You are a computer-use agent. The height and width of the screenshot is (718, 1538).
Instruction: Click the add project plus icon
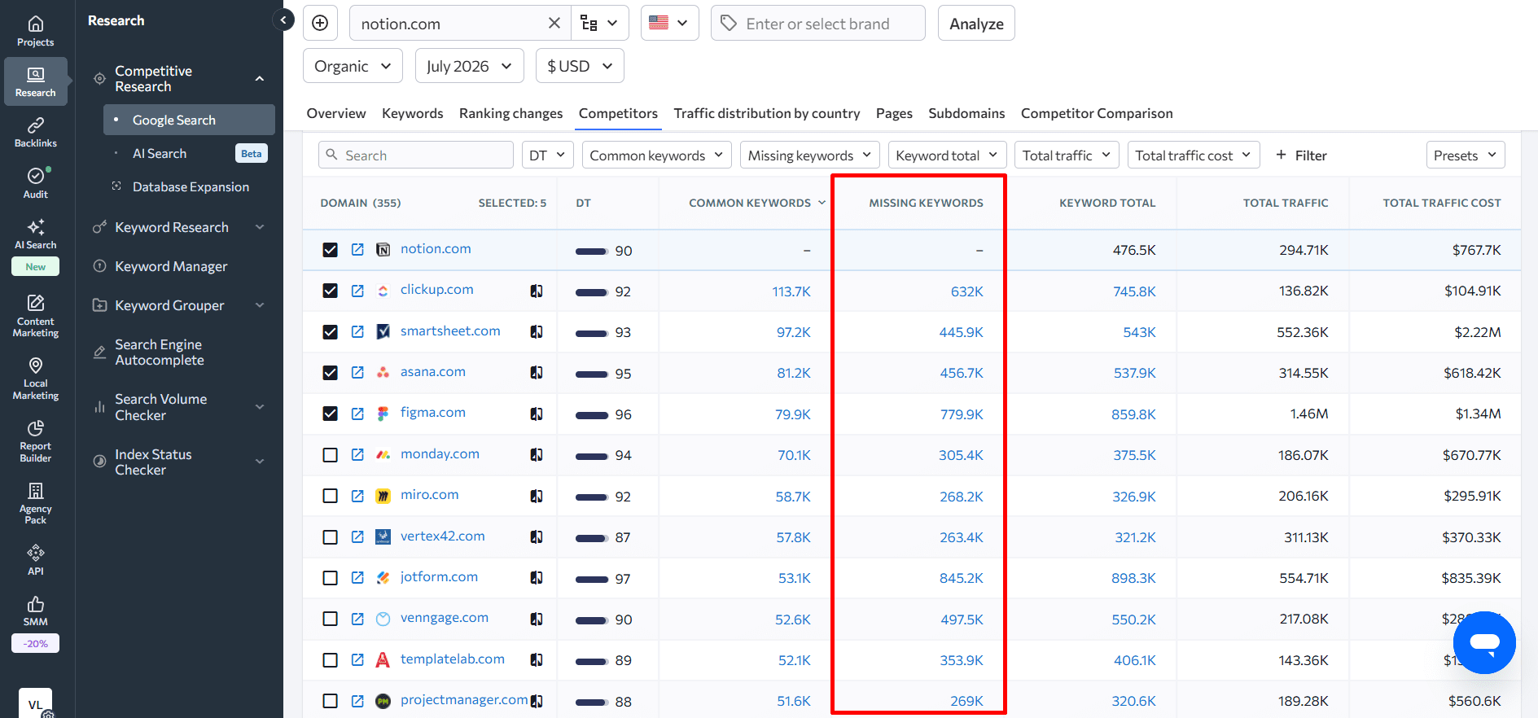click(x=320, y=23)
